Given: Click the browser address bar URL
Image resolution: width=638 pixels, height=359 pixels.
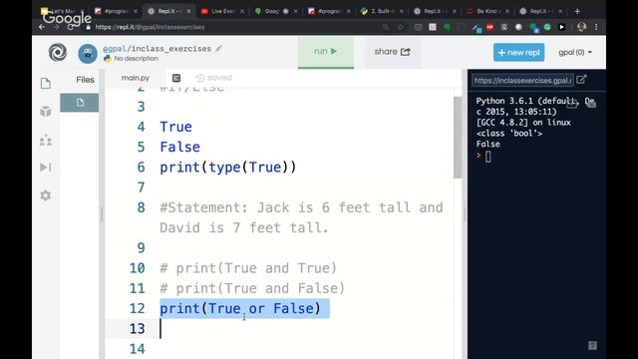Looking at the screenshot, I should coord(150,27).
